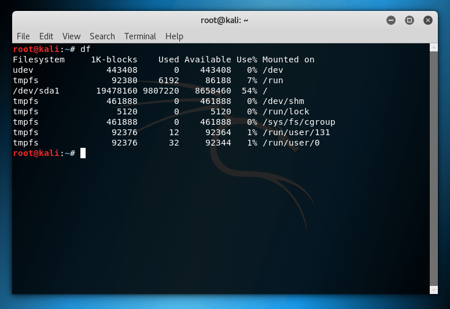The image size is (450, 309).
Task: Open the View menu
Action: pyautogui.click(x=71, y=36)
